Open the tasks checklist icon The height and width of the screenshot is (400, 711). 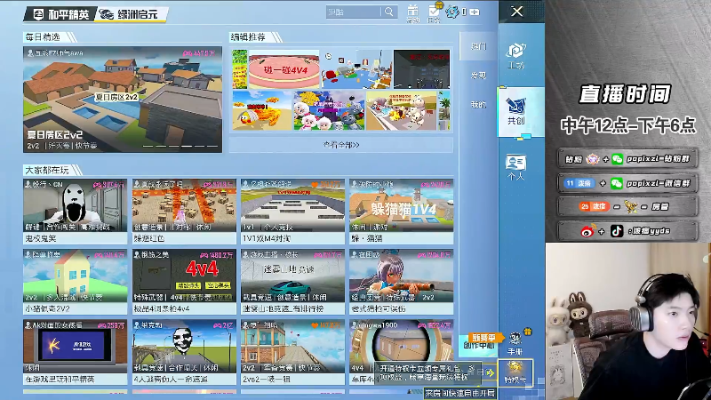click(434, 12)
